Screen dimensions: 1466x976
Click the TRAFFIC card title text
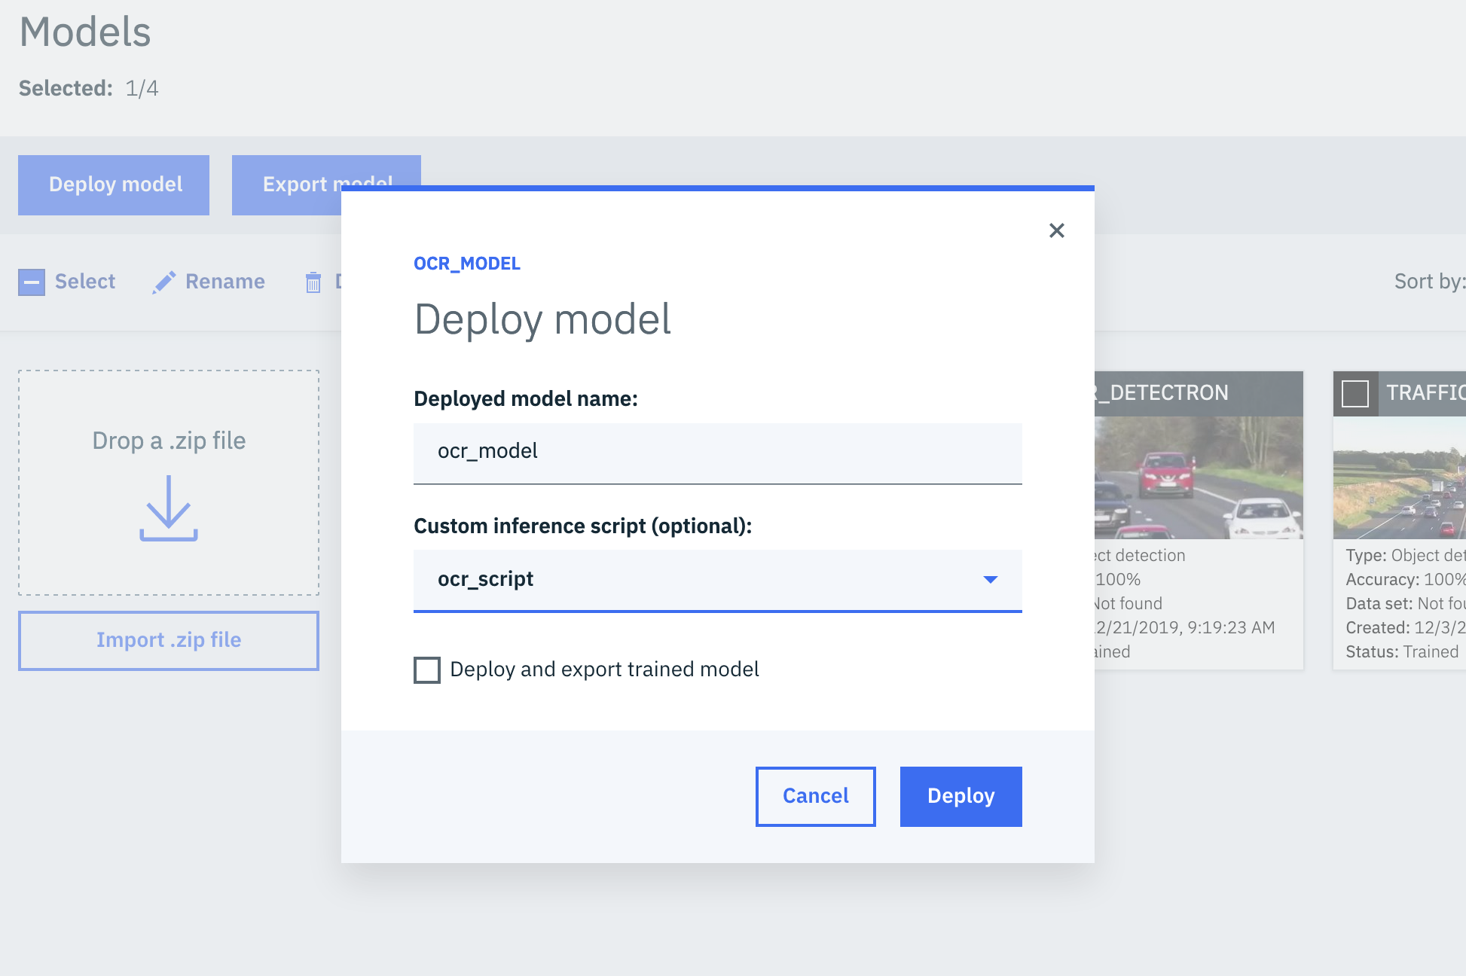pyautogui.click(x=1426, y=393)
